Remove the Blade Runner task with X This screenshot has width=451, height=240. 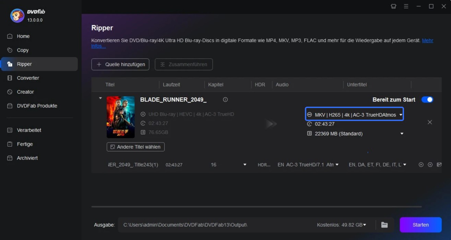pyautogui.click(x=430, y=122)
